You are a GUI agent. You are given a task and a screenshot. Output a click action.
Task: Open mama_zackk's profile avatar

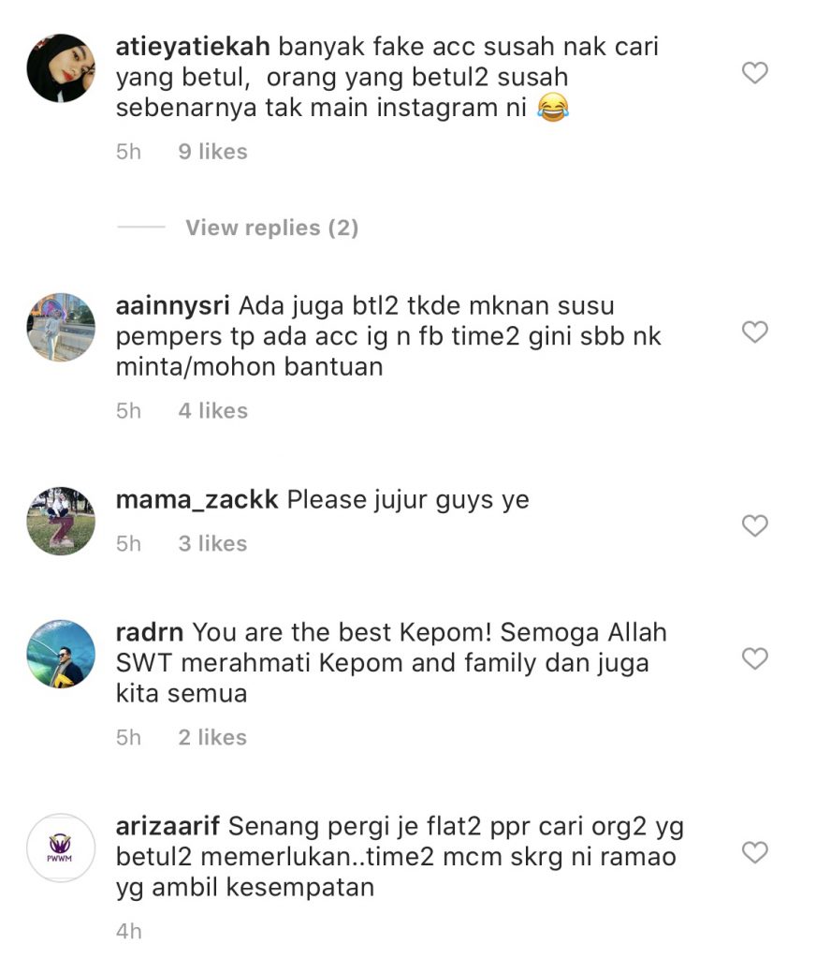(61, 521)
